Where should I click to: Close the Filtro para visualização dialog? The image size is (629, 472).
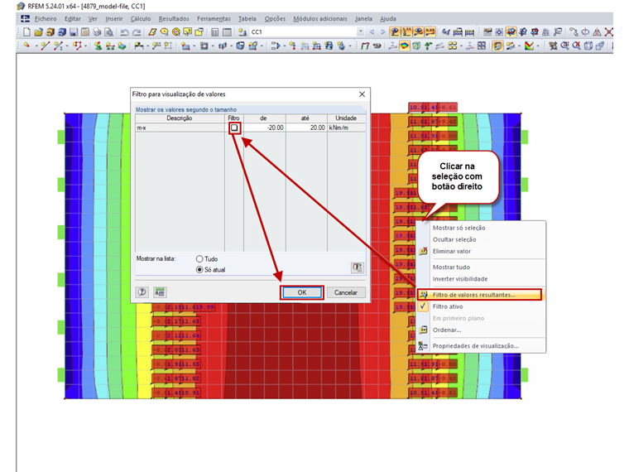tap(362, 94)
